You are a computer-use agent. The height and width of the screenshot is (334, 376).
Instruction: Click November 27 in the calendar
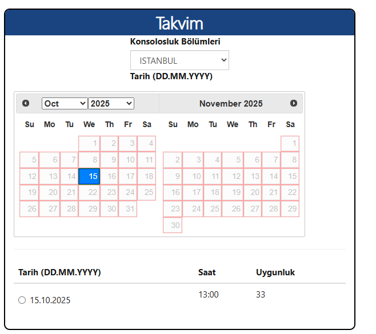click(253, 209)
